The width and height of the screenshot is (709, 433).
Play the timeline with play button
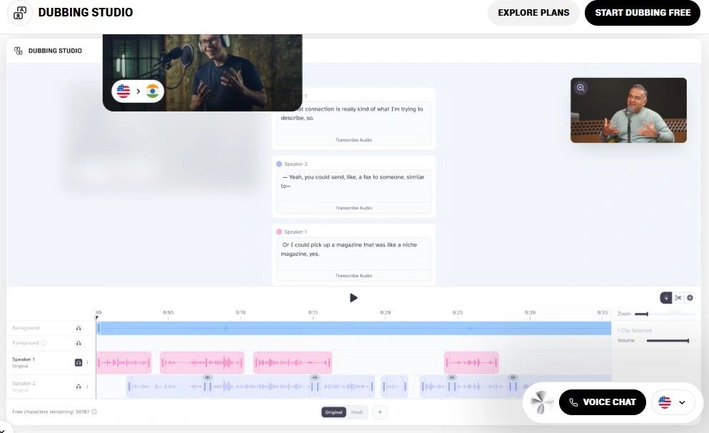[353, 298]
